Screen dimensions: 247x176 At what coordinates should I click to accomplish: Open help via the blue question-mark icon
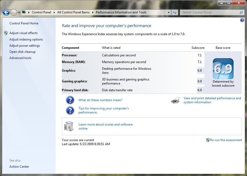[242, 20]
